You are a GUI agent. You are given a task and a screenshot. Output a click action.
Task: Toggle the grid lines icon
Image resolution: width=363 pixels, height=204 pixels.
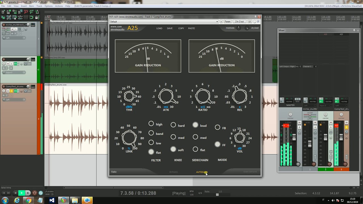coord(26,18)
